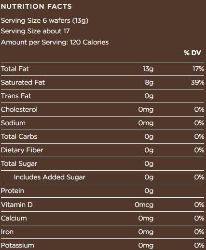
Task: Click the Protein row label
Action: point(13,191)
